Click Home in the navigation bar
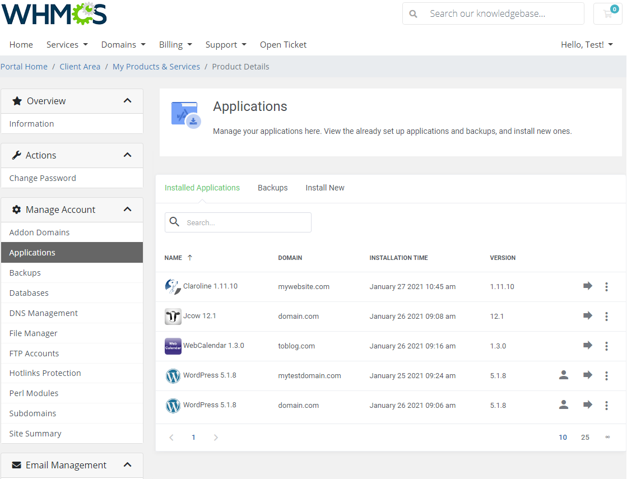Image resolution: width=627 pixels, height=479 pixels. (x=21, y=45)
